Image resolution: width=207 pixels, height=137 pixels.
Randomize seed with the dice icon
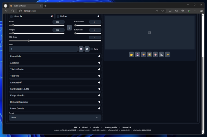[x=81, y=49]
